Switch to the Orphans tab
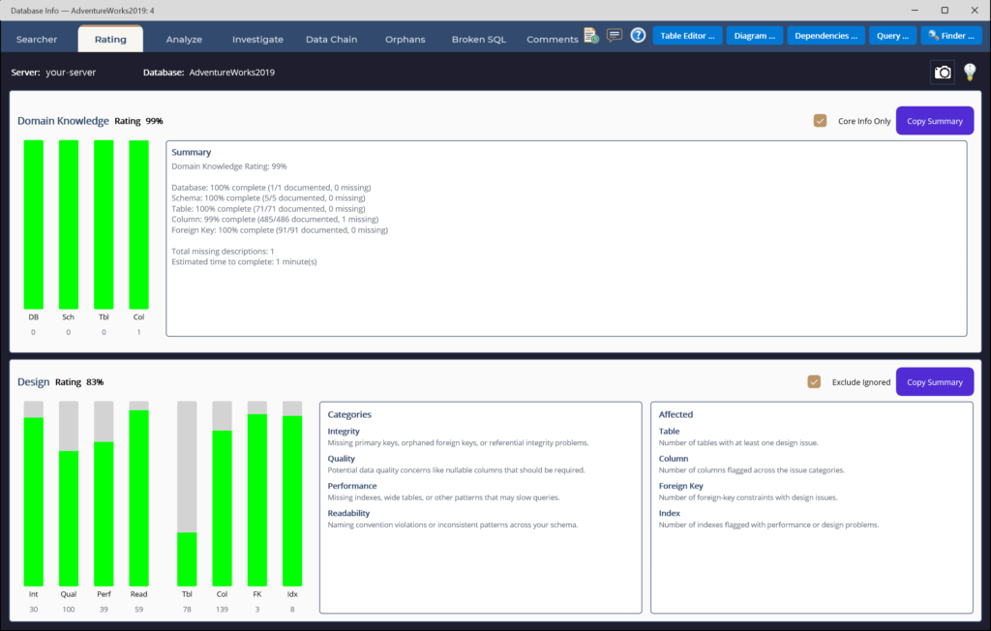 pos(405,40)
